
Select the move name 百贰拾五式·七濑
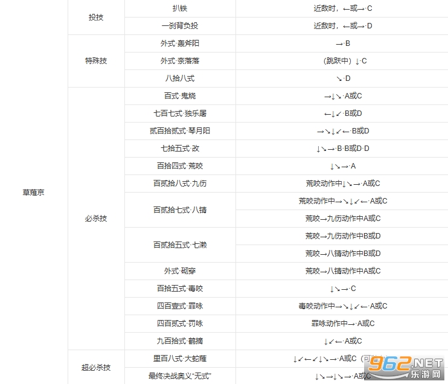180,245
